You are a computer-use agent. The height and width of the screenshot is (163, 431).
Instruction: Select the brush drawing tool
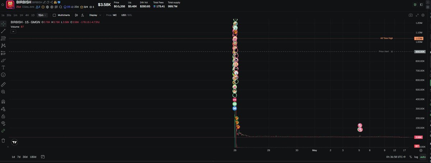(3, 60)
